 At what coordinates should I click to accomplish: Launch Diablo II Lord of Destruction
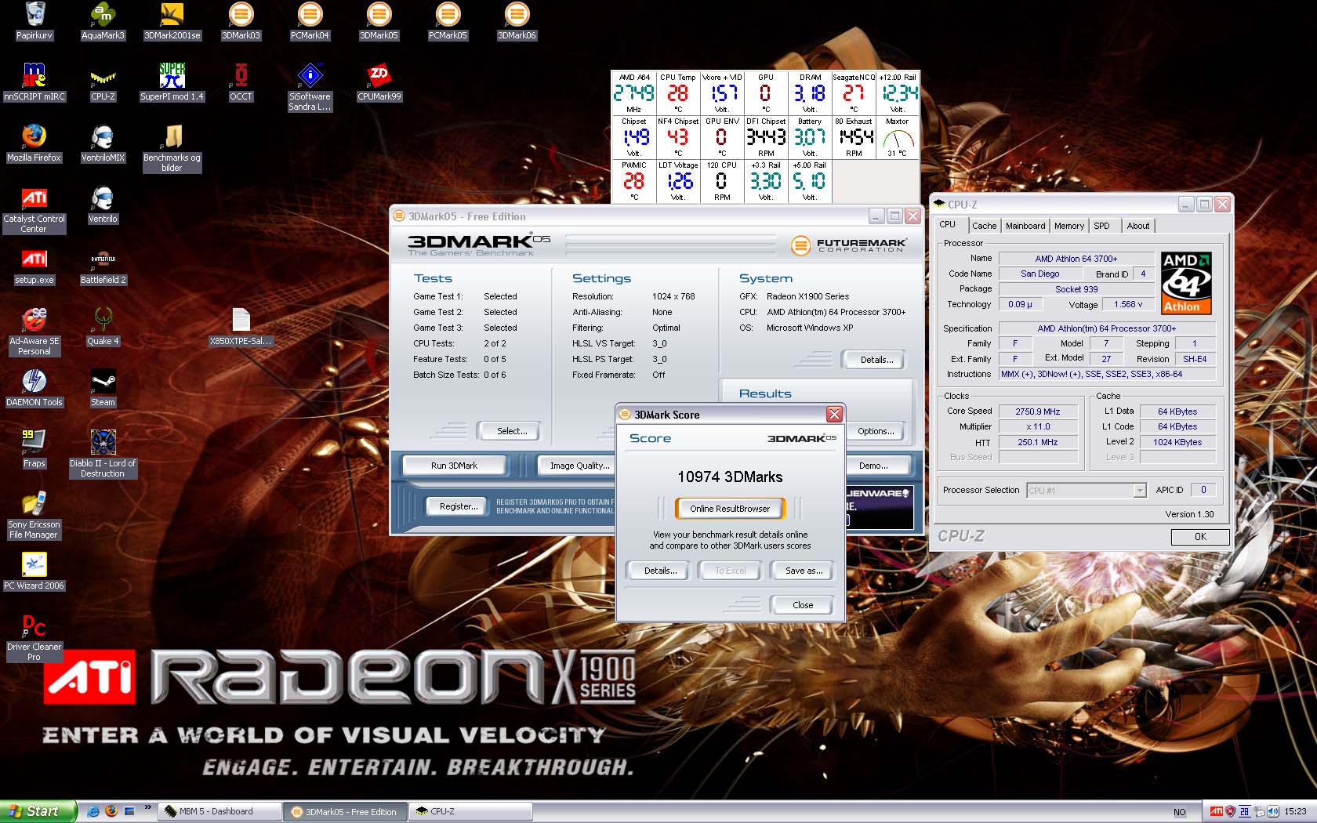tap(103, 453)
